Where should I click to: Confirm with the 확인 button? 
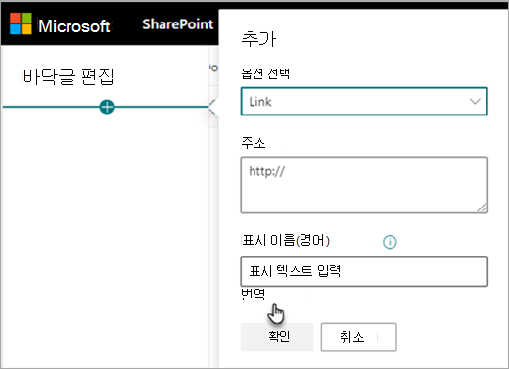click(277, 337)
